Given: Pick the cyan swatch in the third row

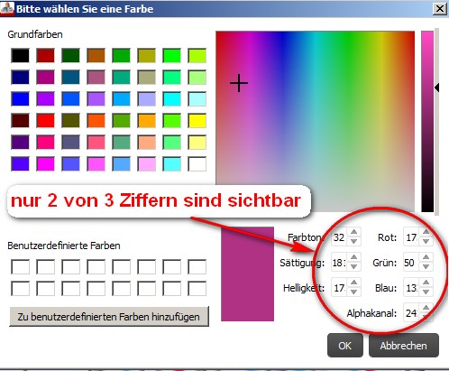Looking at the screenshot, I should point(172,98).
